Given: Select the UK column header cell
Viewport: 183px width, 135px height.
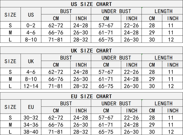Looking at the screenshot, I should click(x=31, y=61).
